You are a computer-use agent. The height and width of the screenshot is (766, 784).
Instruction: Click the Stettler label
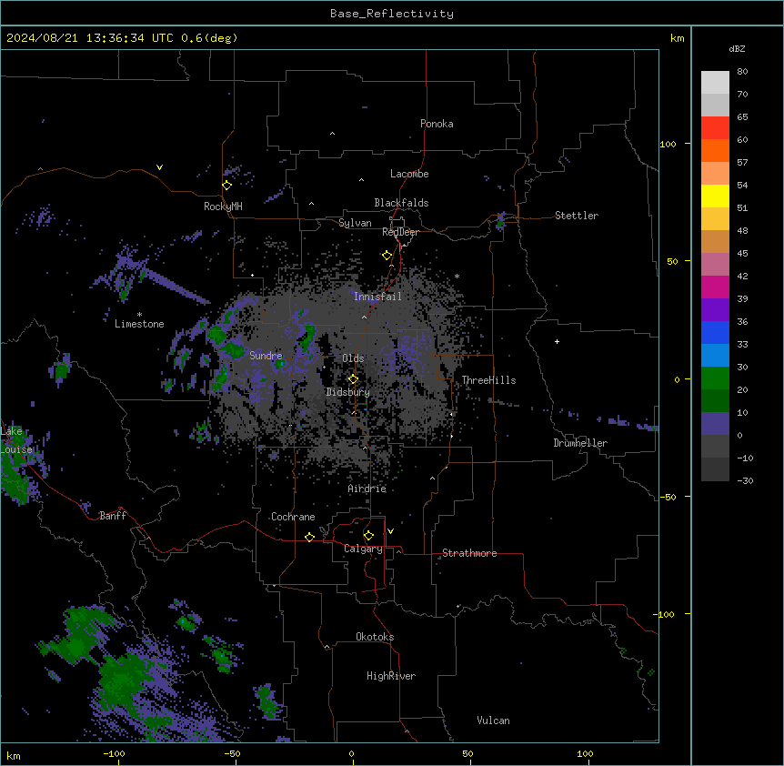point(577,216)
